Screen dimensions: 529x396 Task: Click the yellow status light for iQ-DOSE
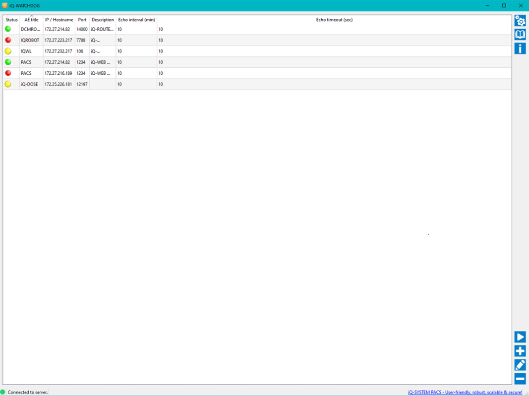8,84
